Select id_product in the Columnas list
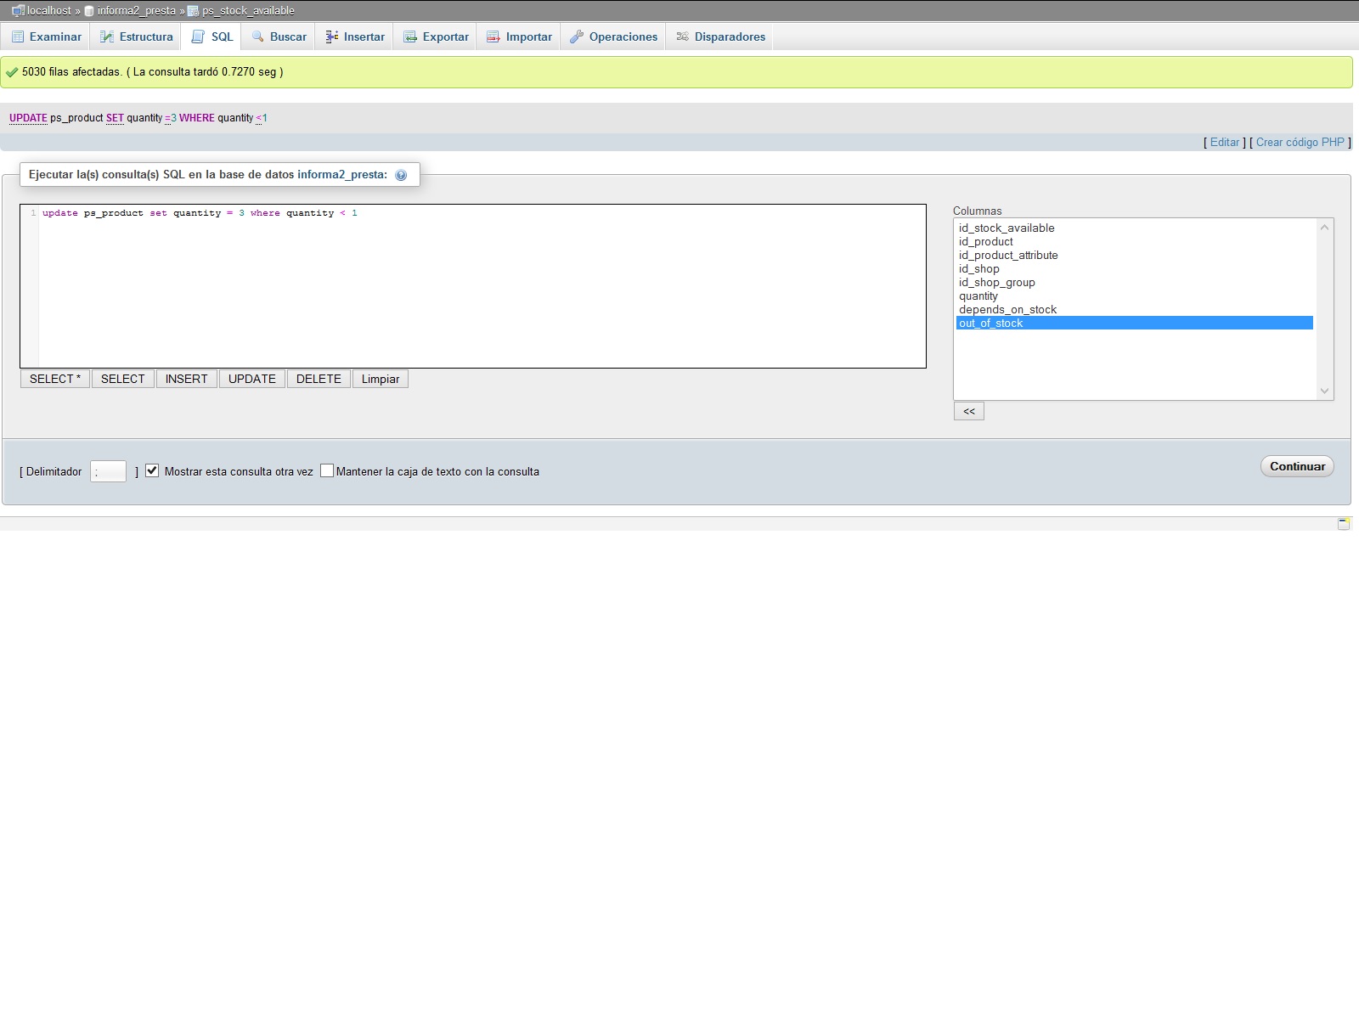The height and width of the screenshot is (1019, 1359). (1135, 241)
